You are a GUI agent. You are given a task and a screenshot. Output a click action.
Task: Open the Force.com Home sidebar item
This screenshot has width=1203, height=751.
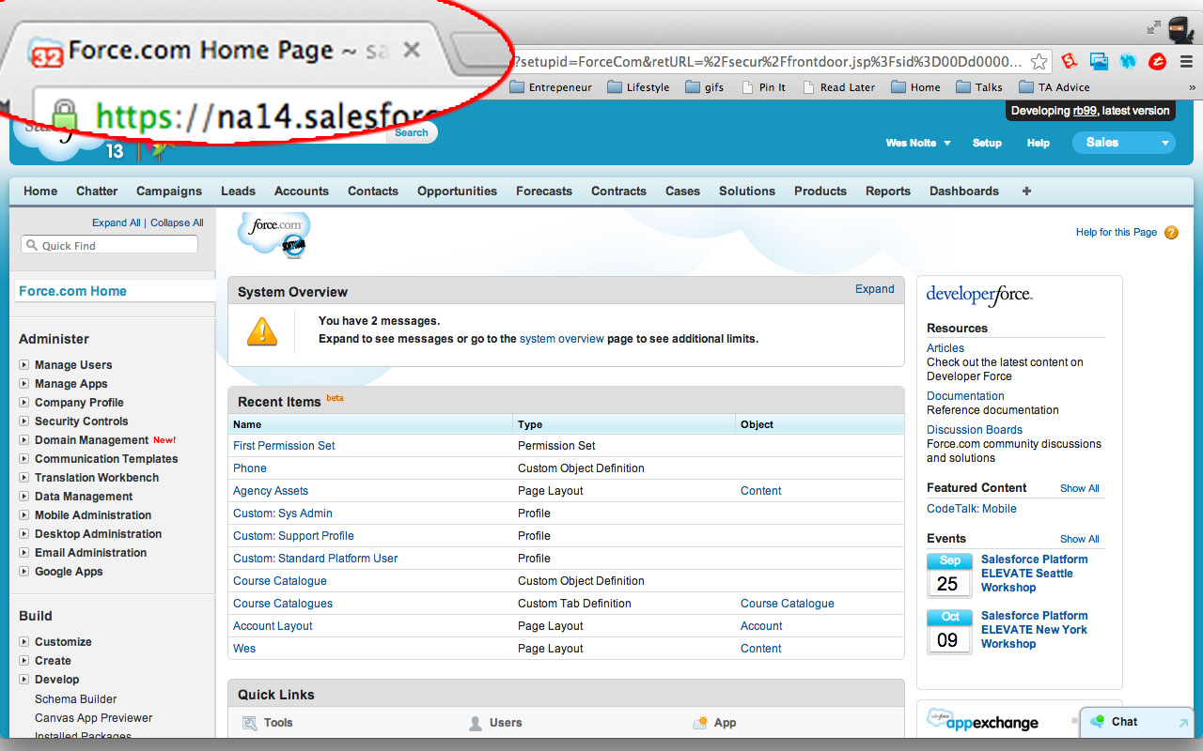73,291
